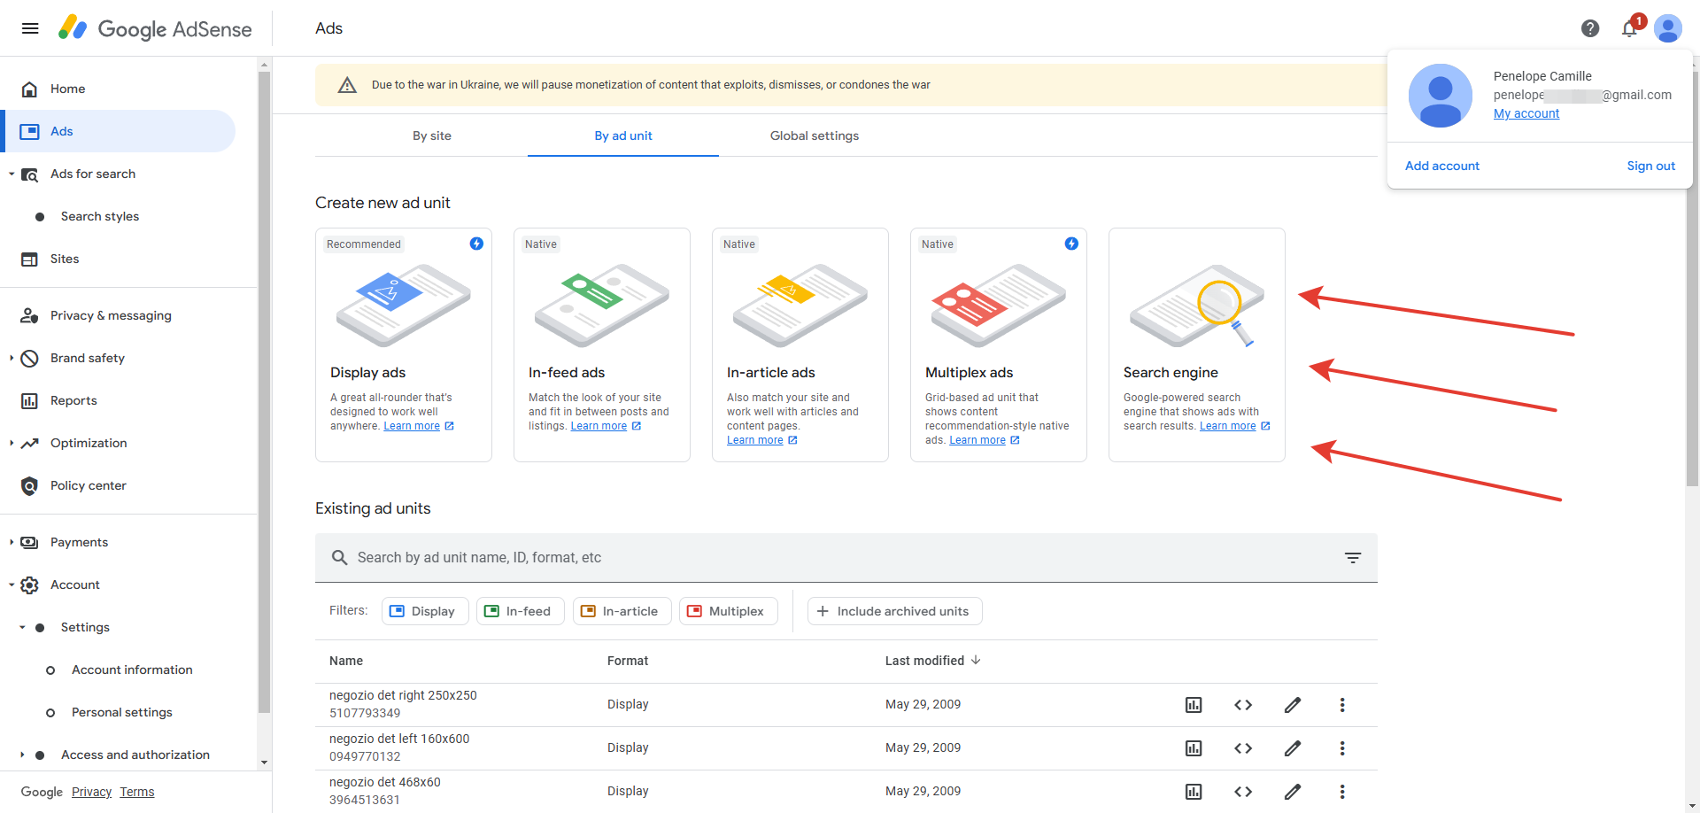Open Personal settings

(122, 712)
